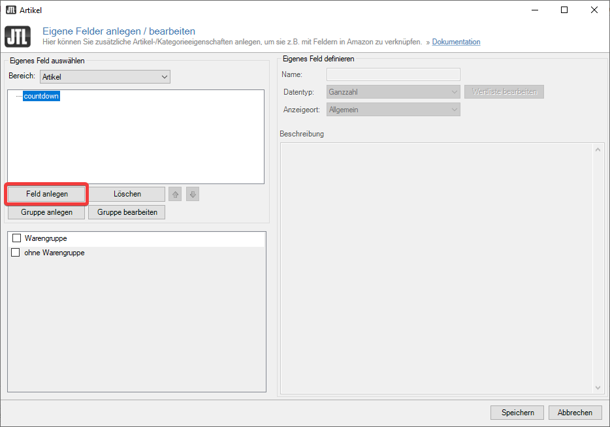Click the large JTL logo icon
Screen dimensions: 610x427
18,36
